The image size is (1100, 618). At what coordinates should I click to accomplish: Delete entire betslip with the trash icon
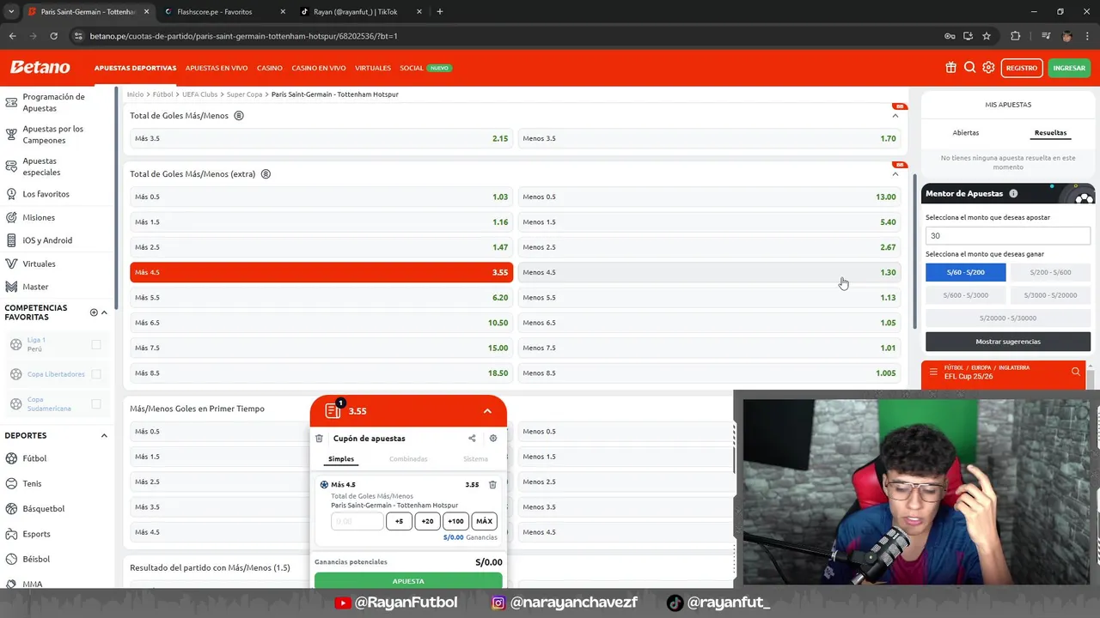[319, 439]
